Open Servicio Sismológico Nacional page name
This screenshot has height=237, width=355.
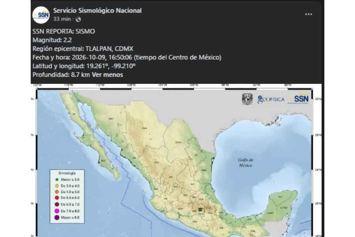[x=97, y=11]
